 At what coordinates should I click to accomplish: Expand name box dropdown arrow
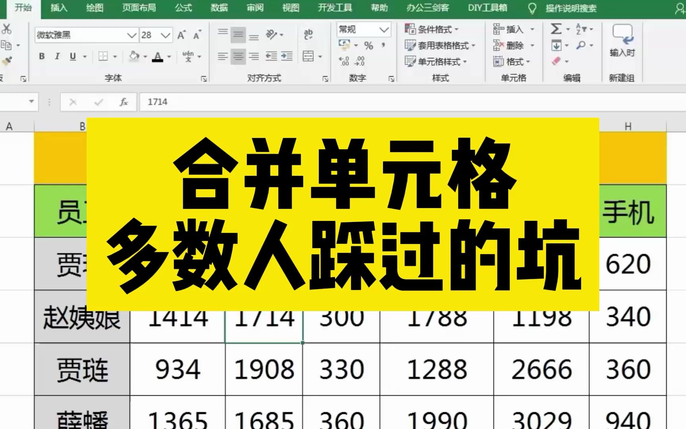(x=31, y=102)
